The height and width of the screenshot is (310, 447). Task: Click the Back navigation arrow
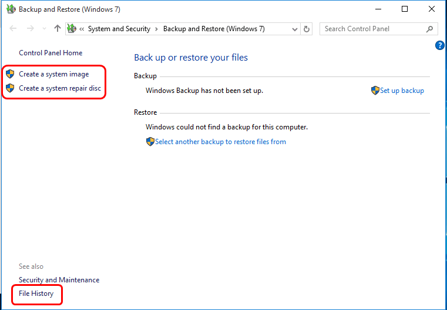click(13, 29)
